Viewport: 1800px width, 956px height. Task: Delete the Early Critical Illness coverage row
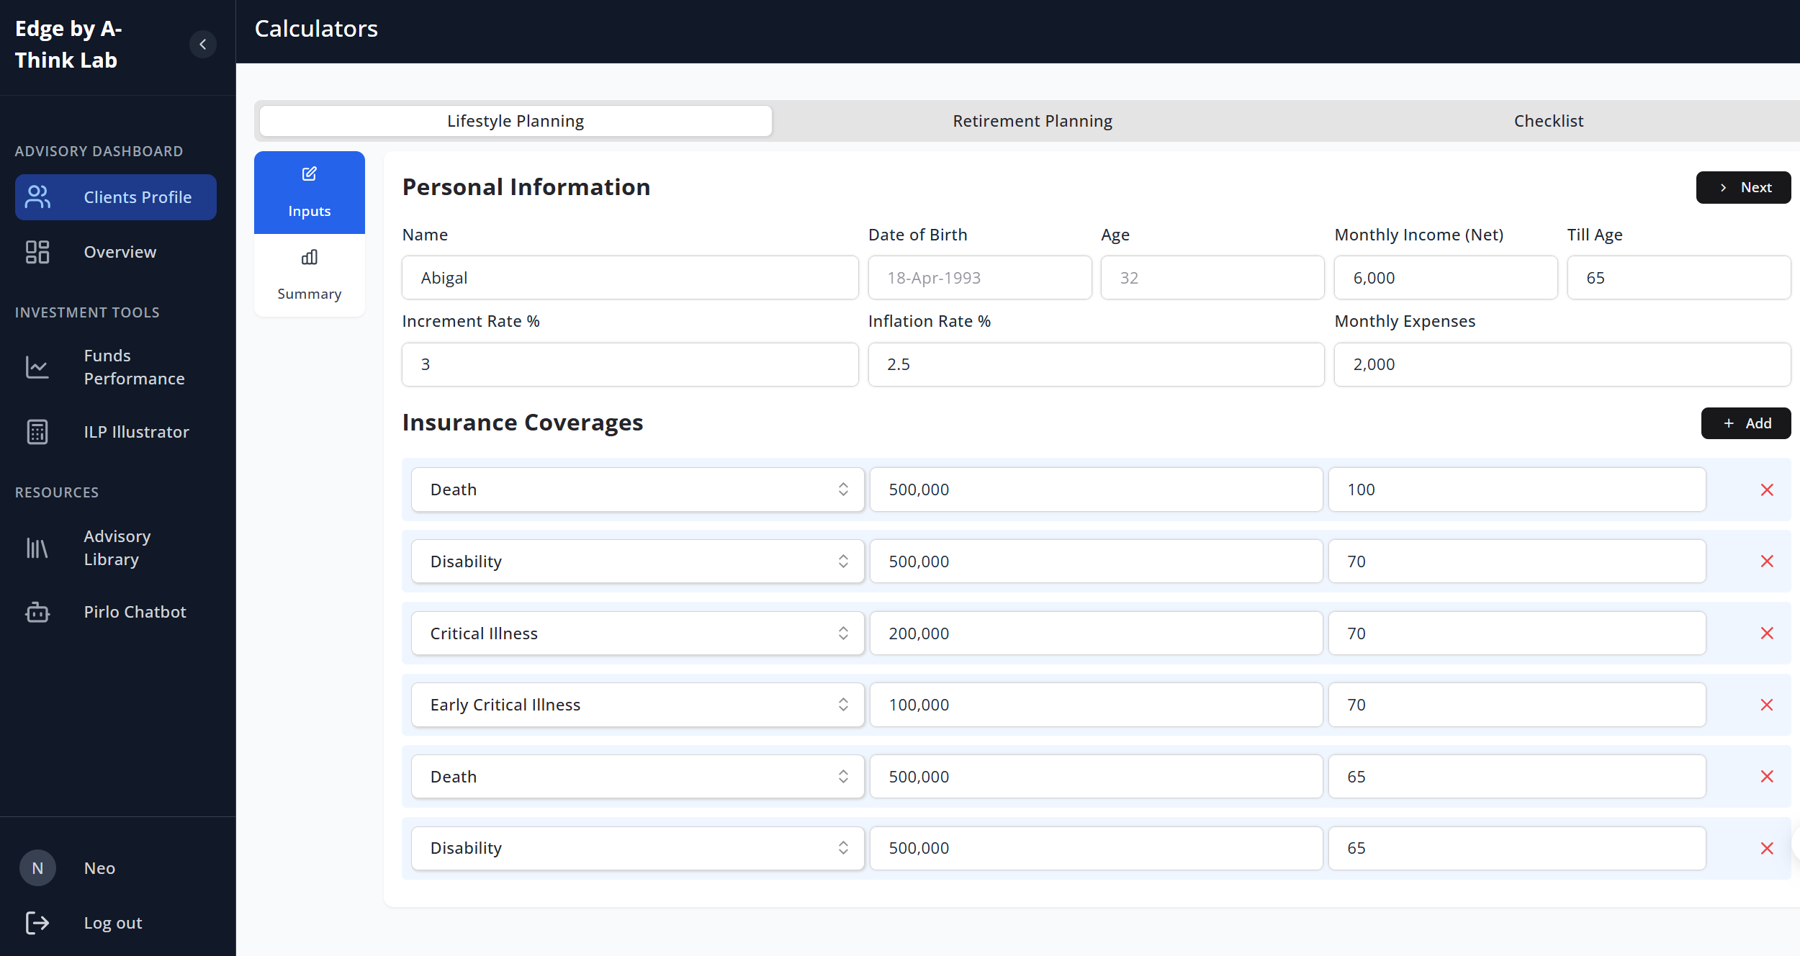(1767, 705)
